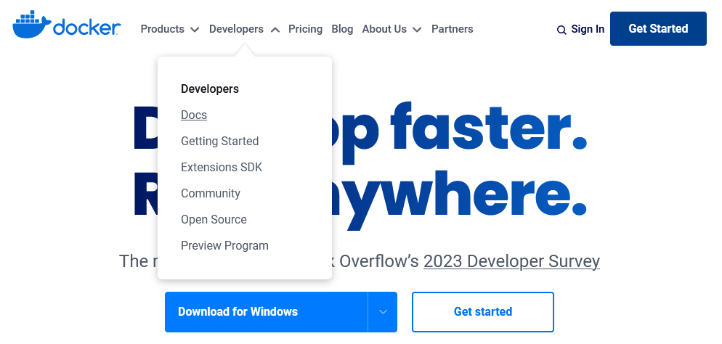Screen dimensions: 722x344
Task: Open the download options arrow dropdown
Action: click(x=383, y=312)
